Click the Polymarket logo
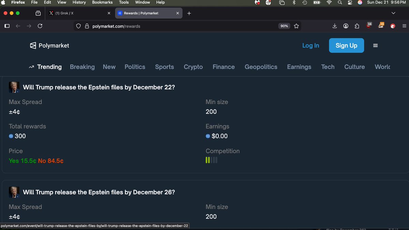The width and height of the screenshot is (409, 230). (49, 46)
